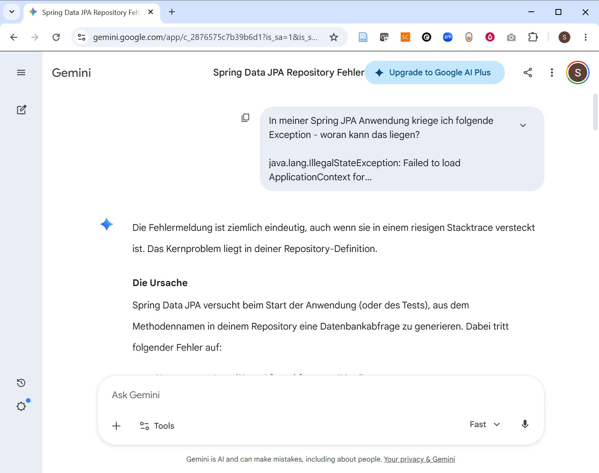This screenshot has width=599, height=473.
Task: Click Upgrade to Google AI Plus button
Action: 435,72
